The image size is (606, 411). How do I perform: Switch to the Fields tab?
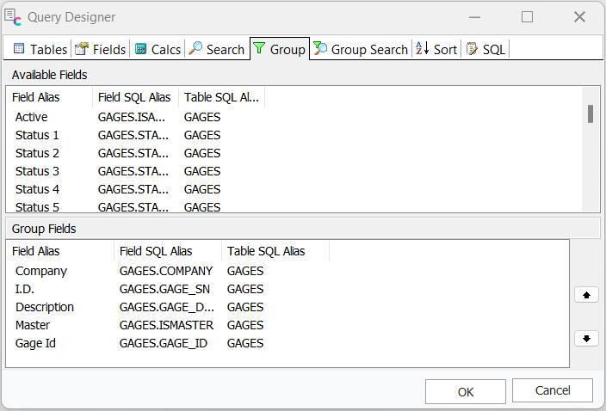(x=100, y=49)
